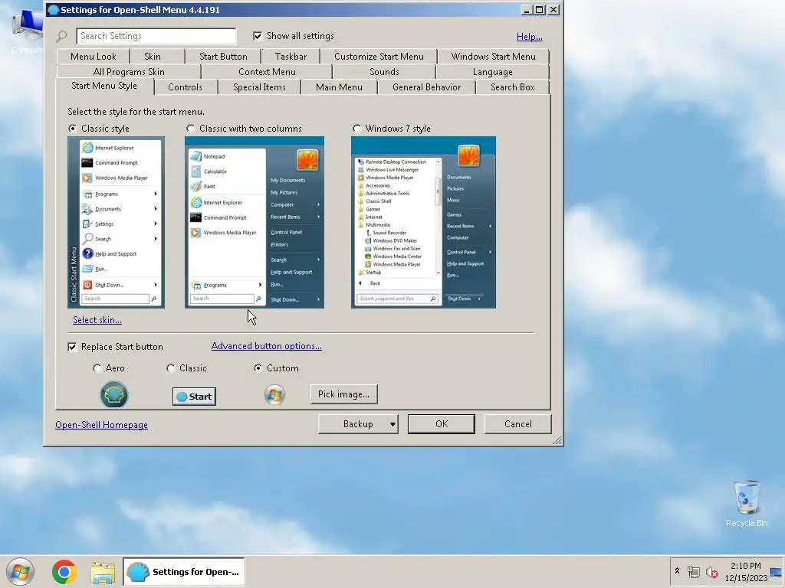Viewport: 785px width, 588px height.
Task: Switch to Context Menu tab
Action: 267,71
